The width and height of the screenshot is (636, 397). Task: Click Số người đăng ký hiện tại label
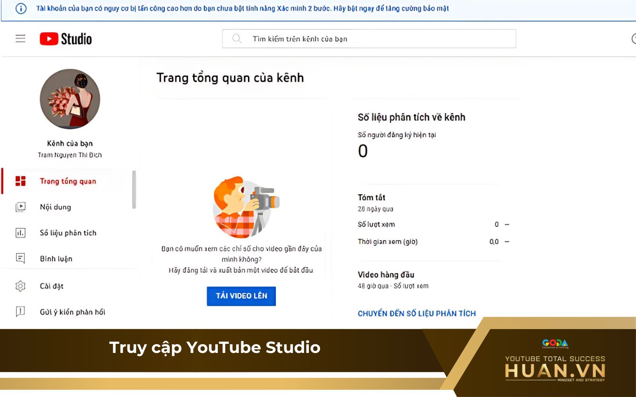click(397, 135)
